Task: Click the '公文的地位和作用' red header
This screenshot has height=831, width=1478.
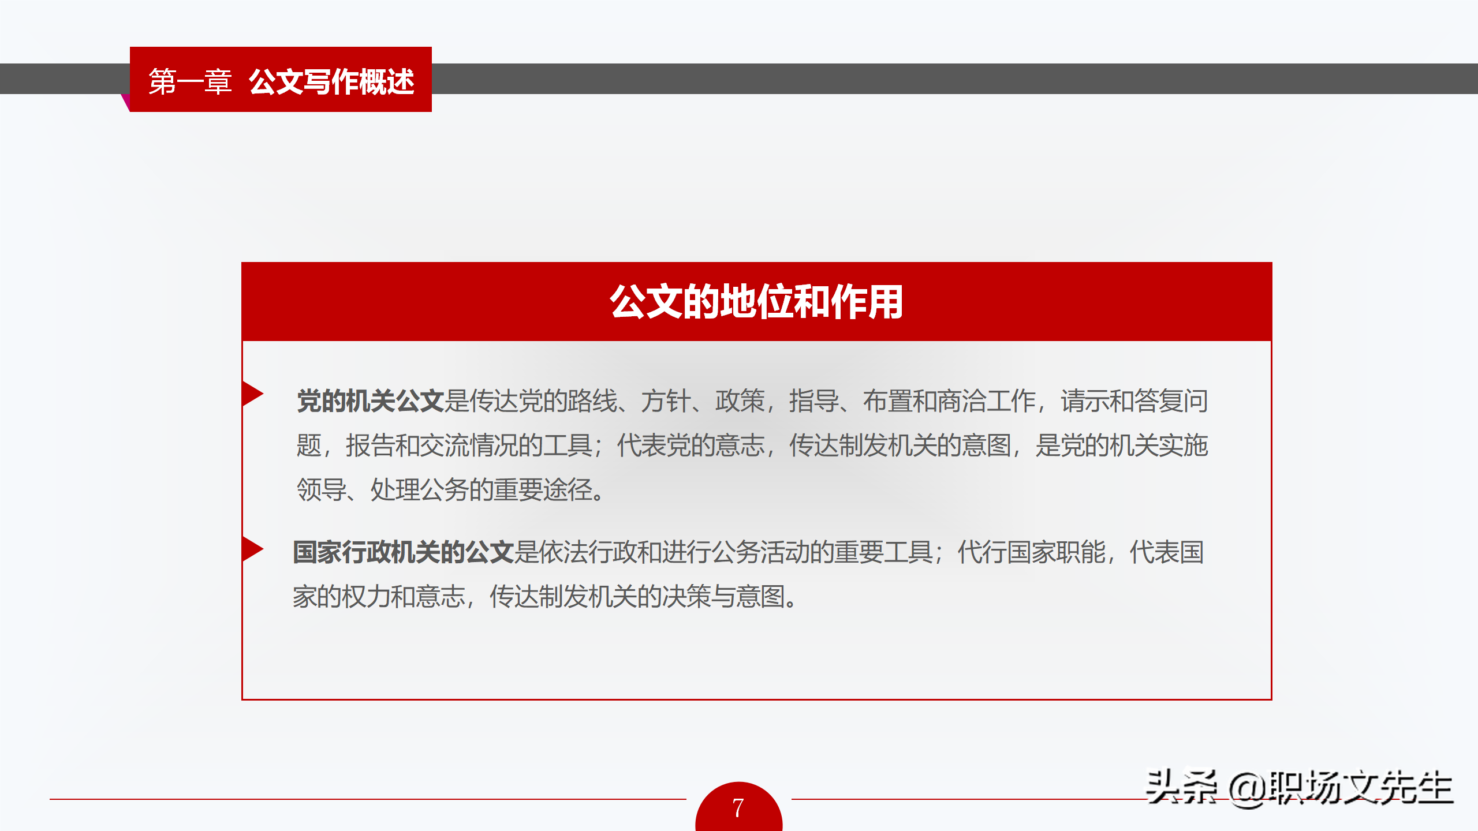Action: click(756, 302)
